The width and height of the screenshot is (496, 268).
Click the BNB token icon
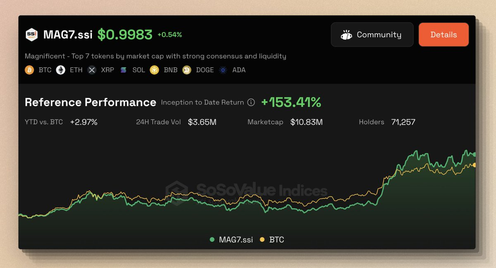click(x=155, y=70)
